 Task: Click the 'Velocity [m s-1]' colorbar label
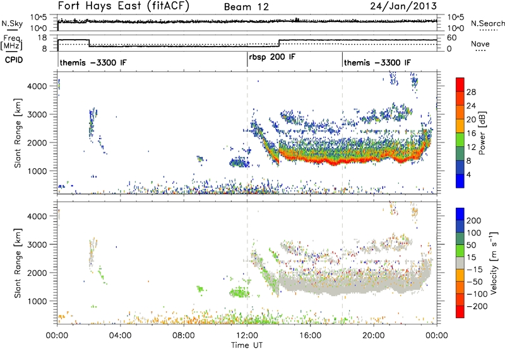pos(494,263)
